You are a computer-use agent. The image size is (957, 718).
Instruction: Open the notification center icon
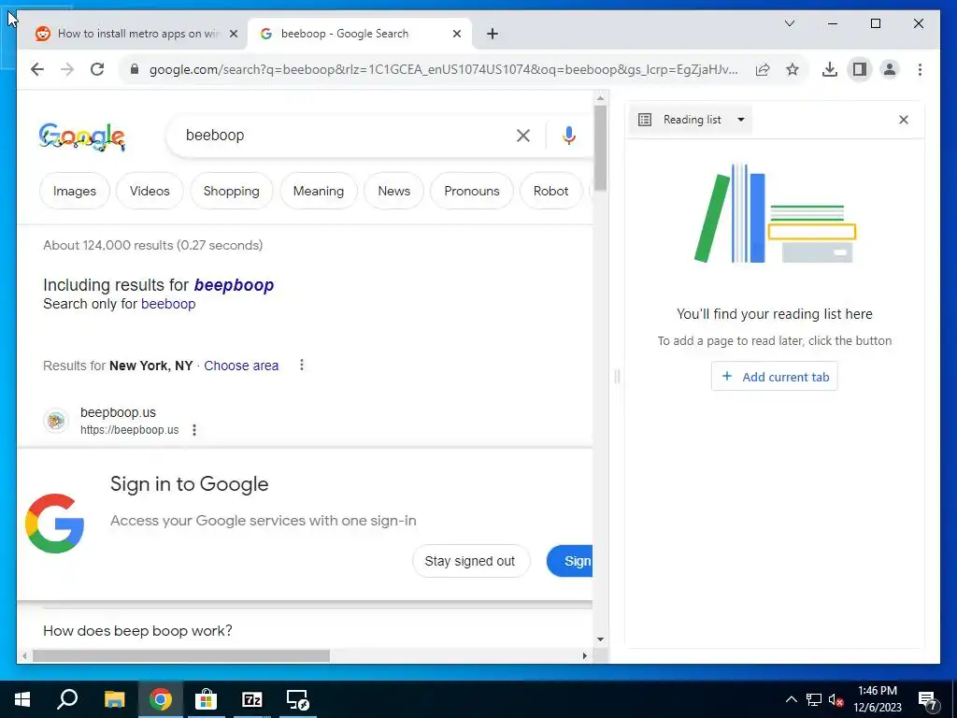click(x=928, y=701)
